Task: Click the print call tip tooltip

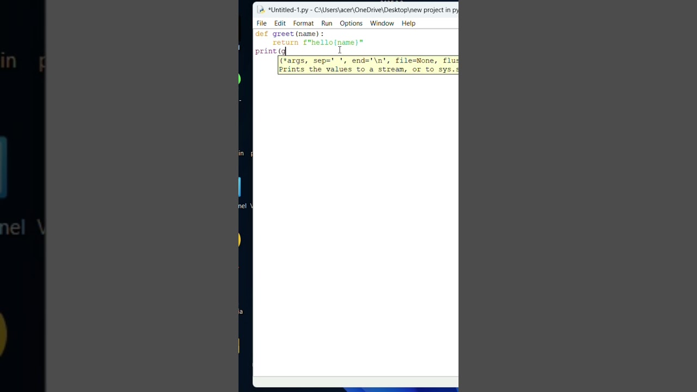Action: coord(368,65)
